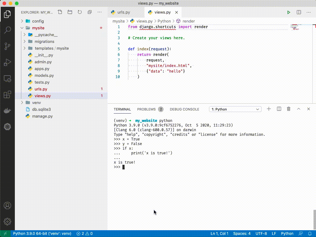Toggle split terminal in panel
This screenshot has width=316, height=237.
click(279, 109)
